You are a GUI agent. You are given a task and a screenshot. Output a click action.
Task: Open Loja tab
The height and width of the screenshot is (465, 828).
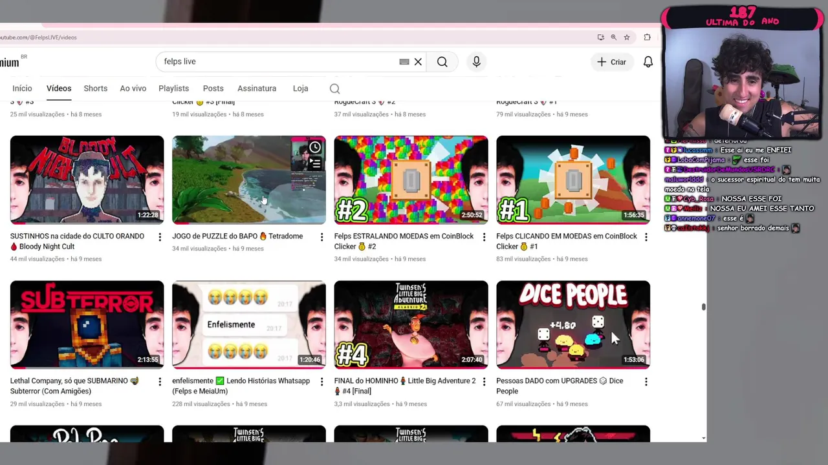pos(300,88)
